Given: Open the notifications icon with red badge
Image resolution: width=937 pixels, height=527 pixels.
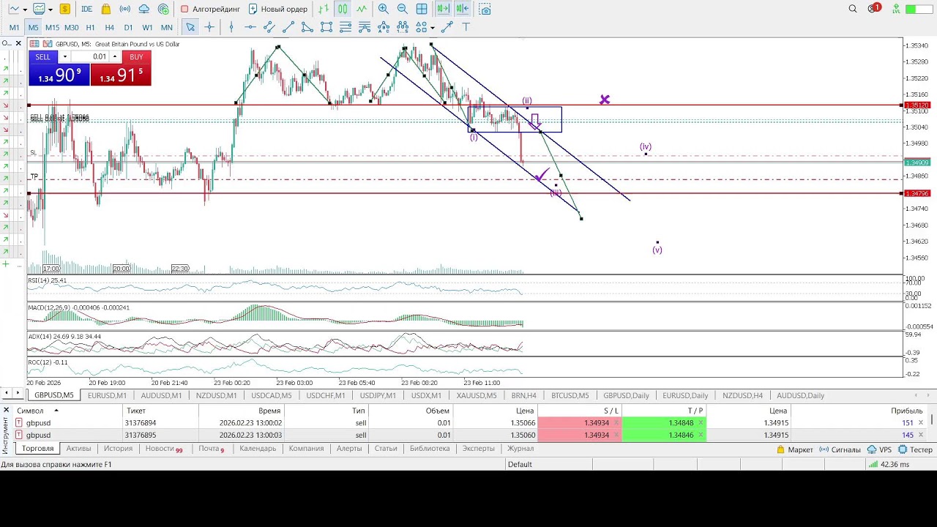Looking at the screenshot, I should click(x=873, y=9).
